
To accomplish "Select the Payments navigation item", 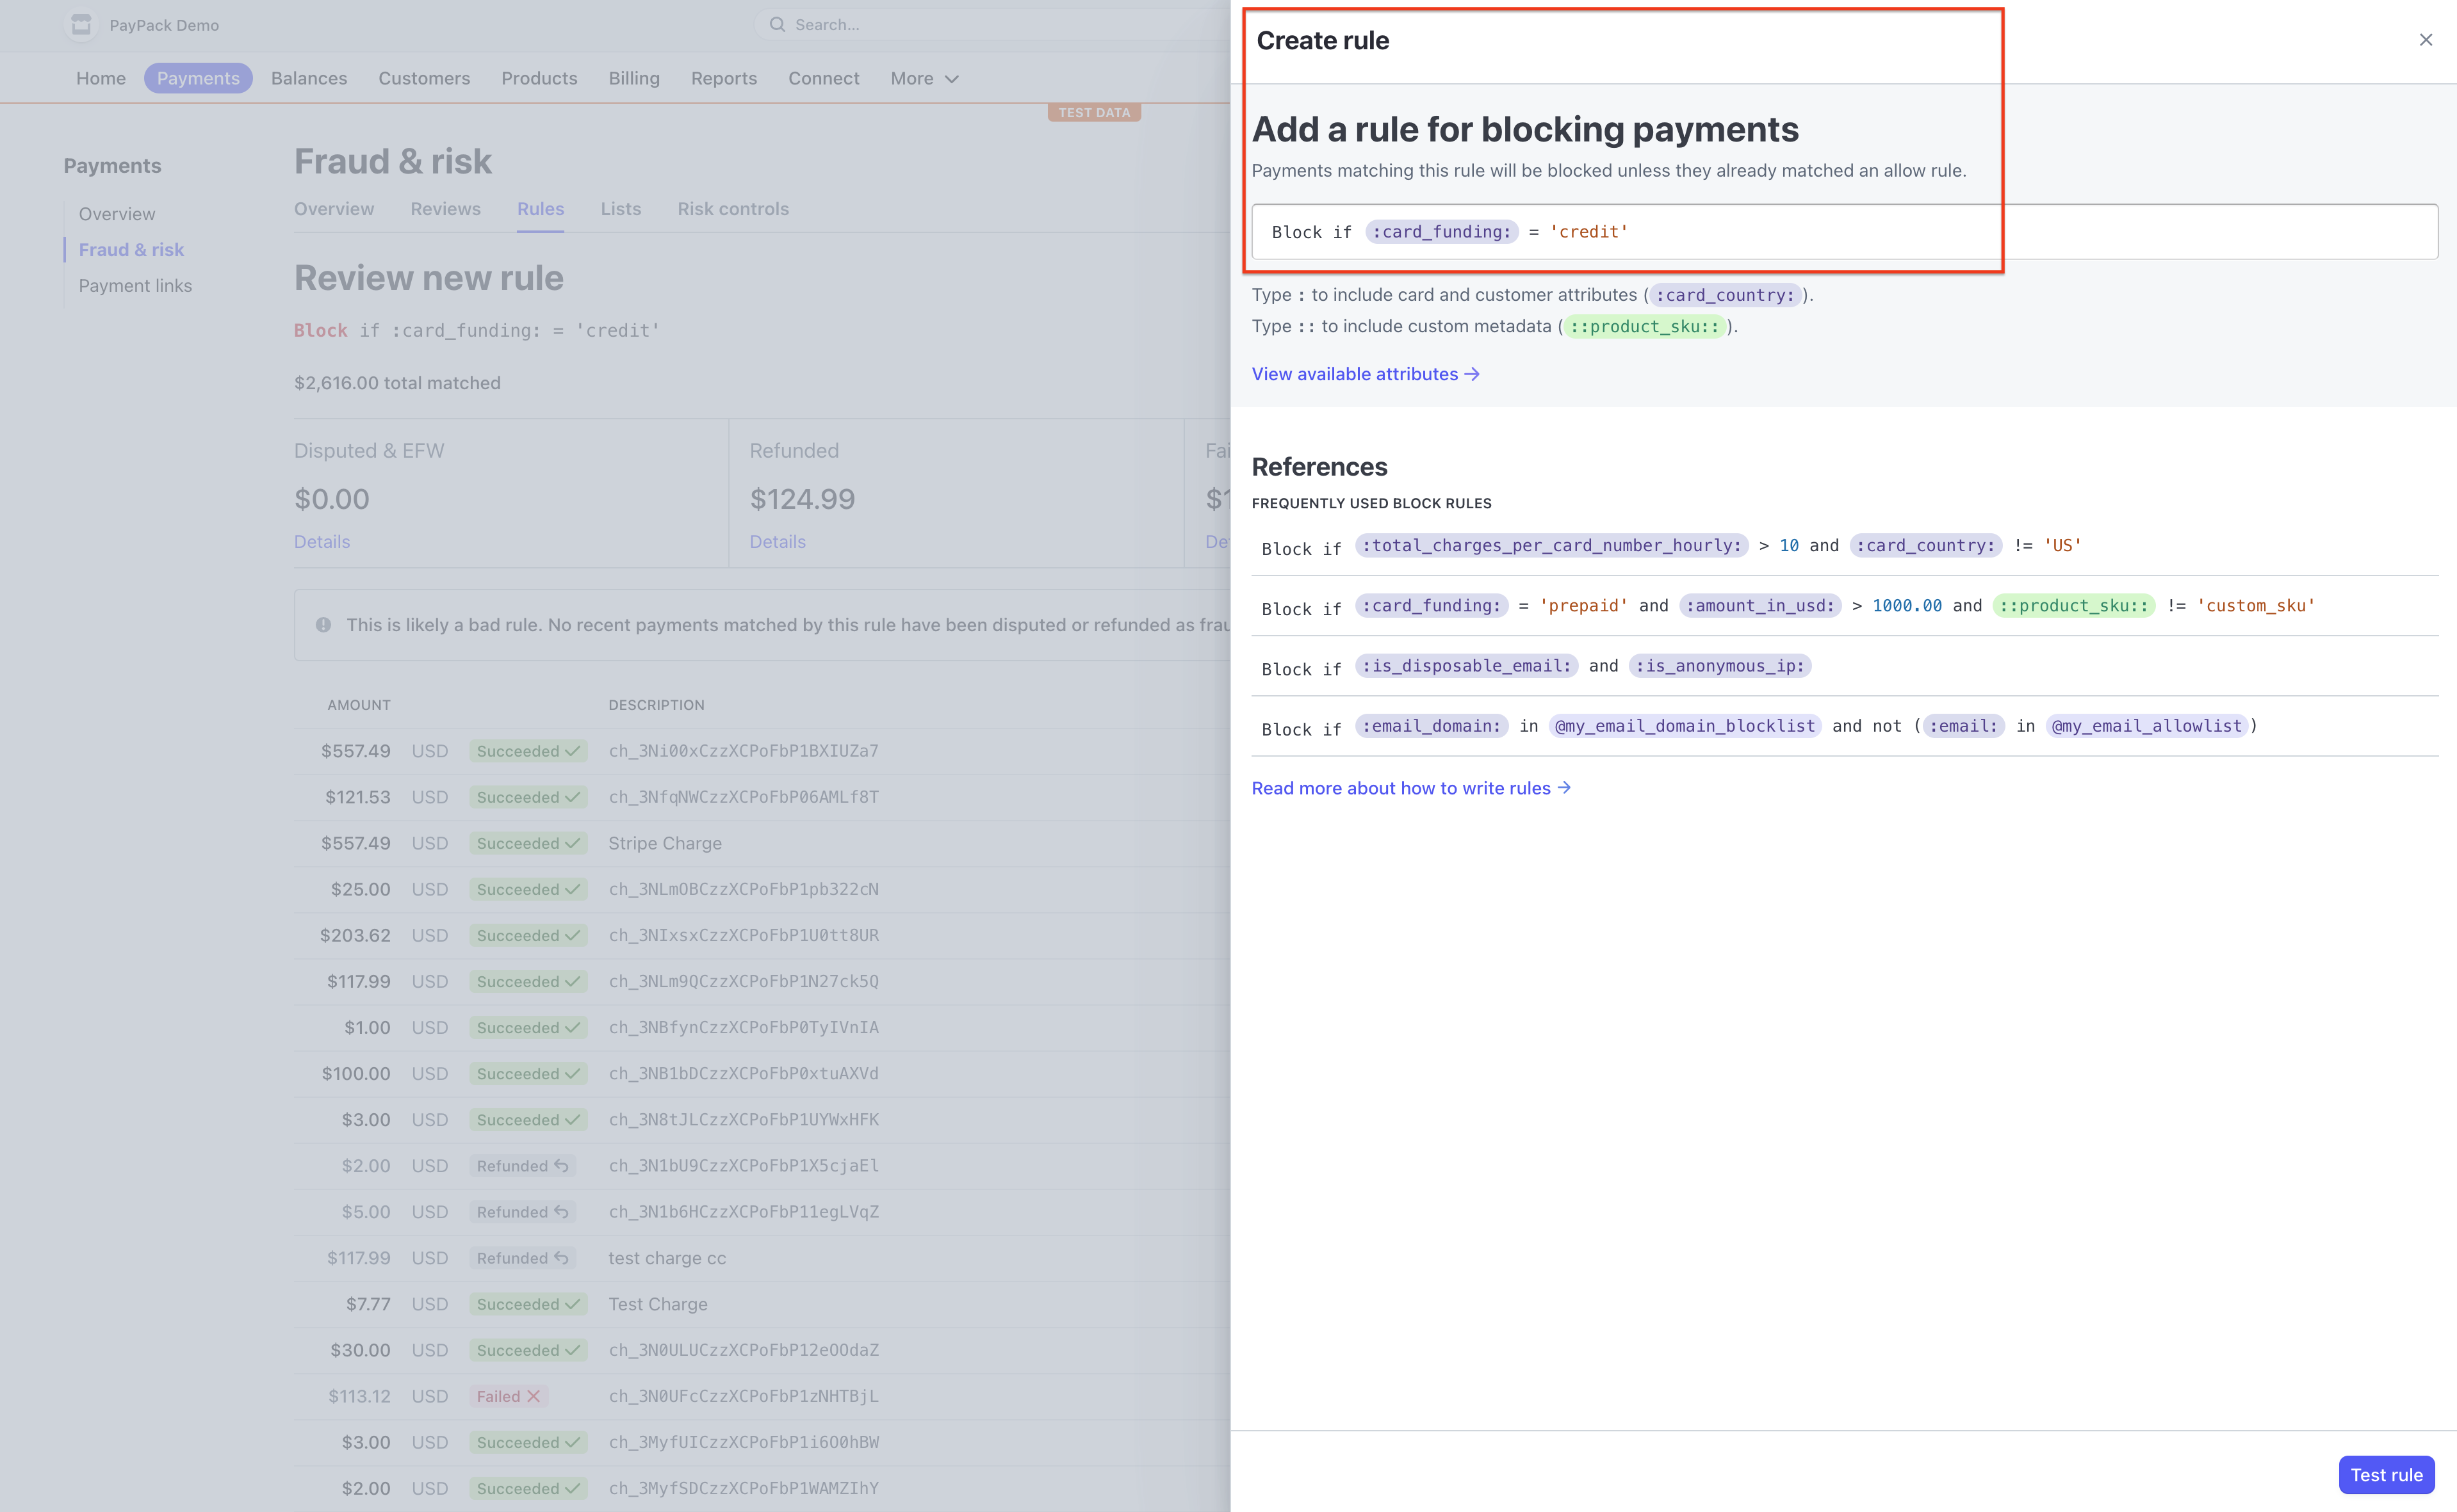I will (x=198, y=78).
